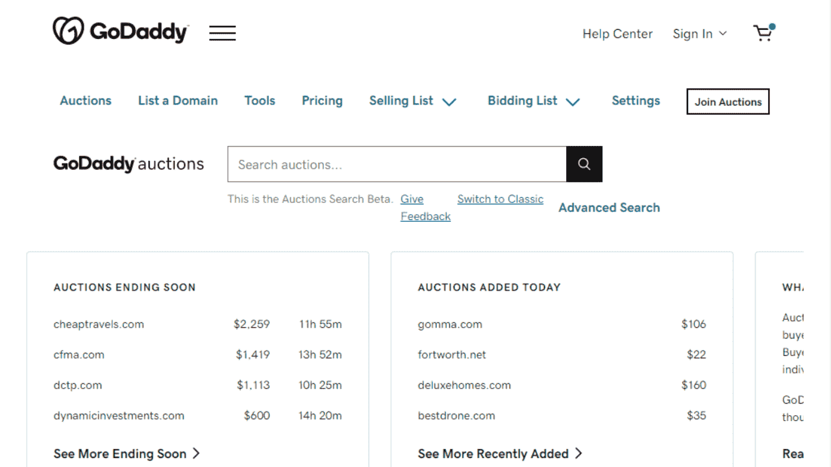Open the shopping cart
This screenshot has width=831, height=467.
tap(764, 32)
